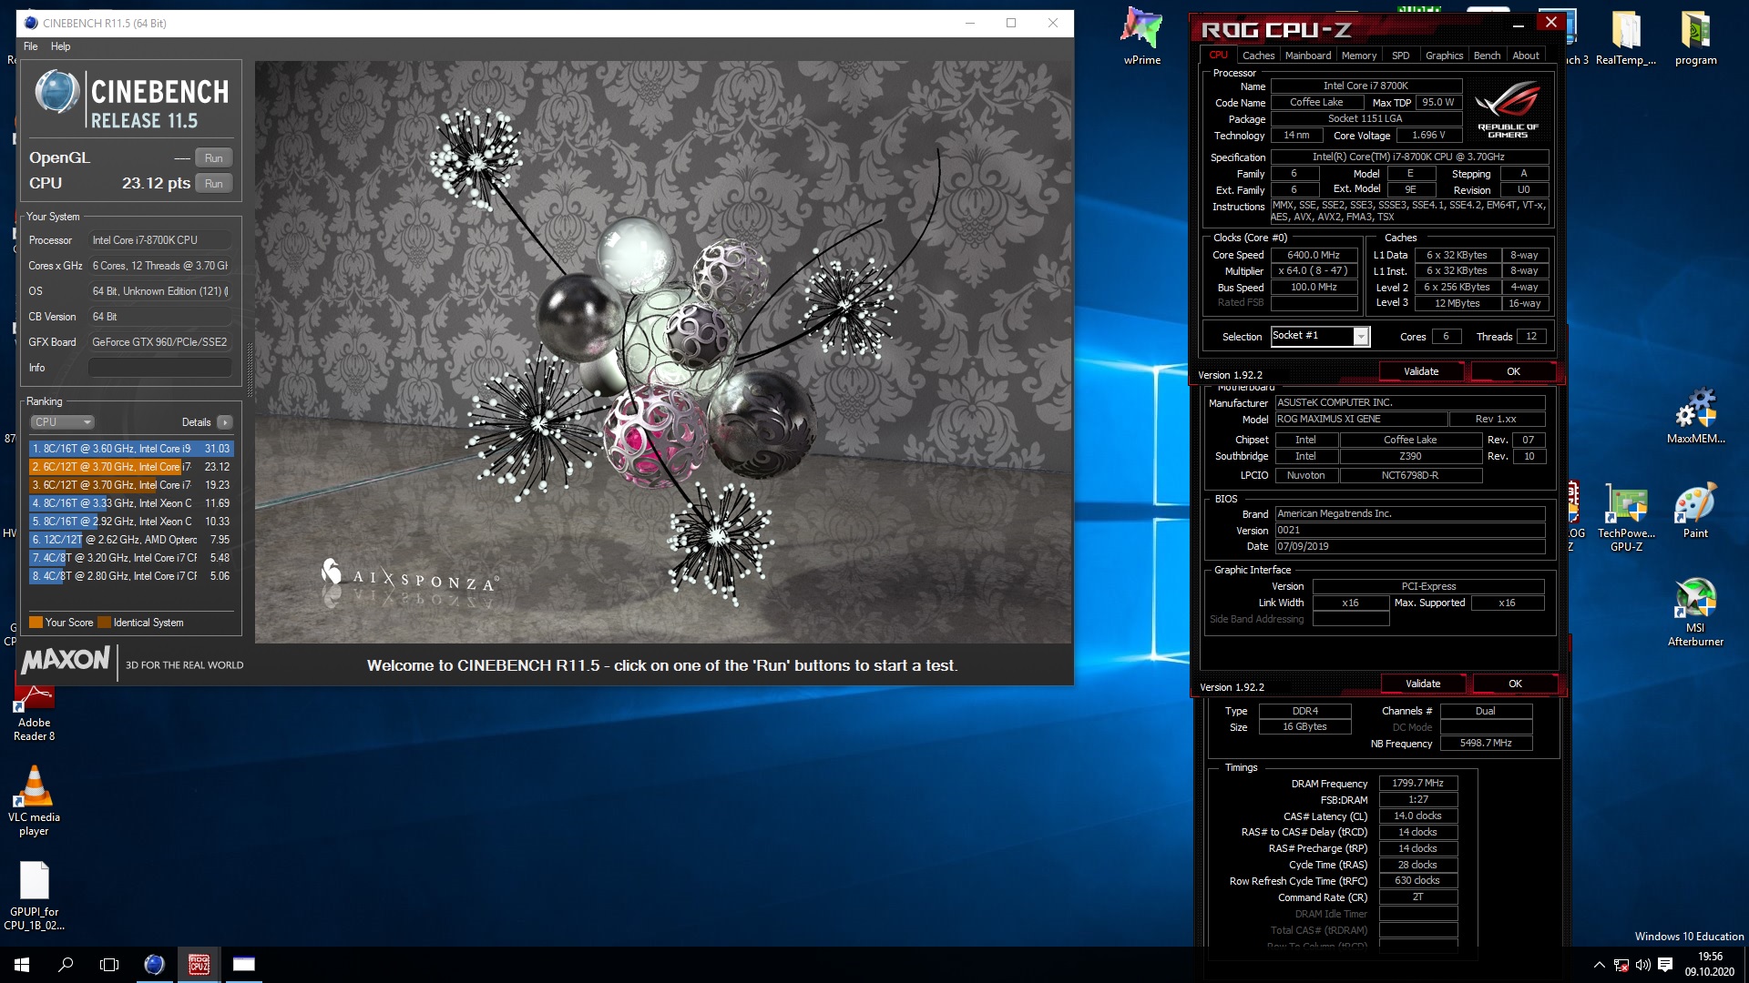Screen dimensions: 1749x983
Task: Switch to the About tab in CPU-Z
Action: pos(1526,56)
